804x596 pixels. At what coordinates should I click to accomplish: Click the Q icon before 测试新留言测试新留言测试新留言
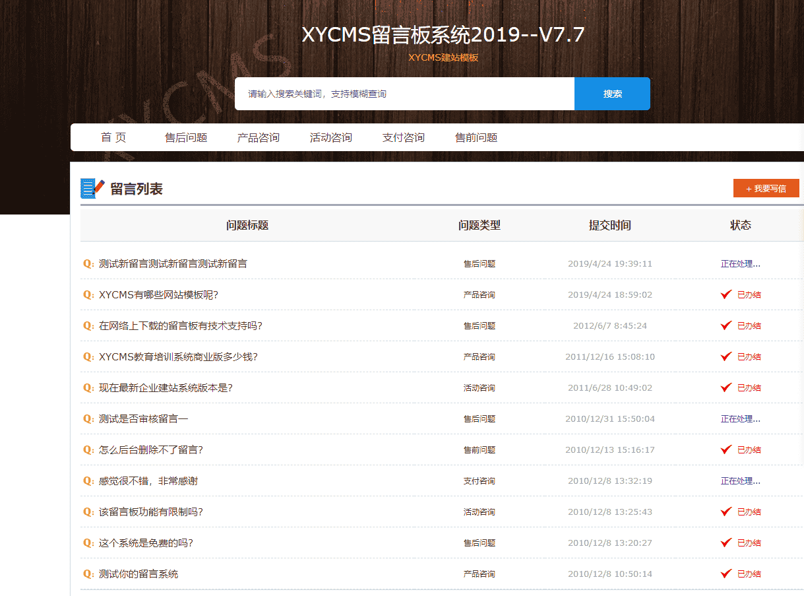click(88, 264)
